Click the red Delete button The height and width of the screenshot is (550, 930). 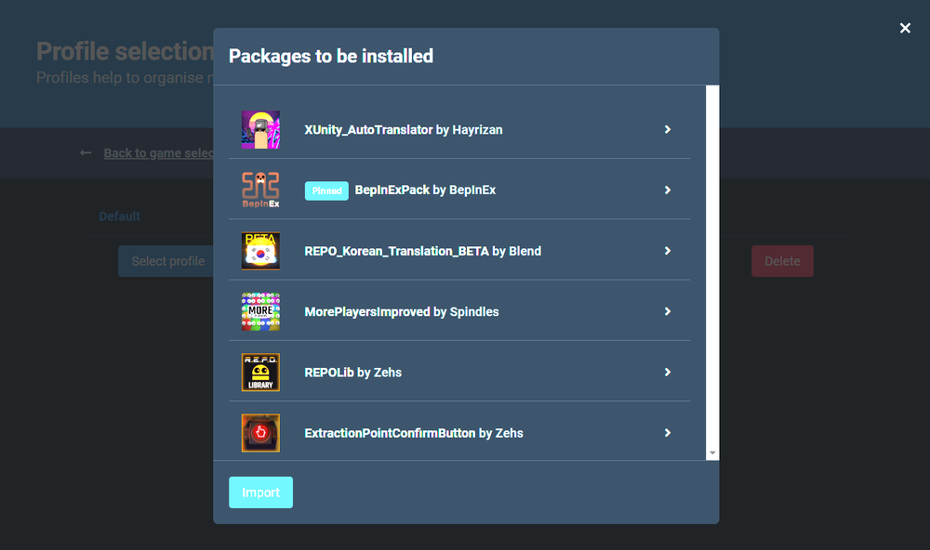(x=782, y=261)
